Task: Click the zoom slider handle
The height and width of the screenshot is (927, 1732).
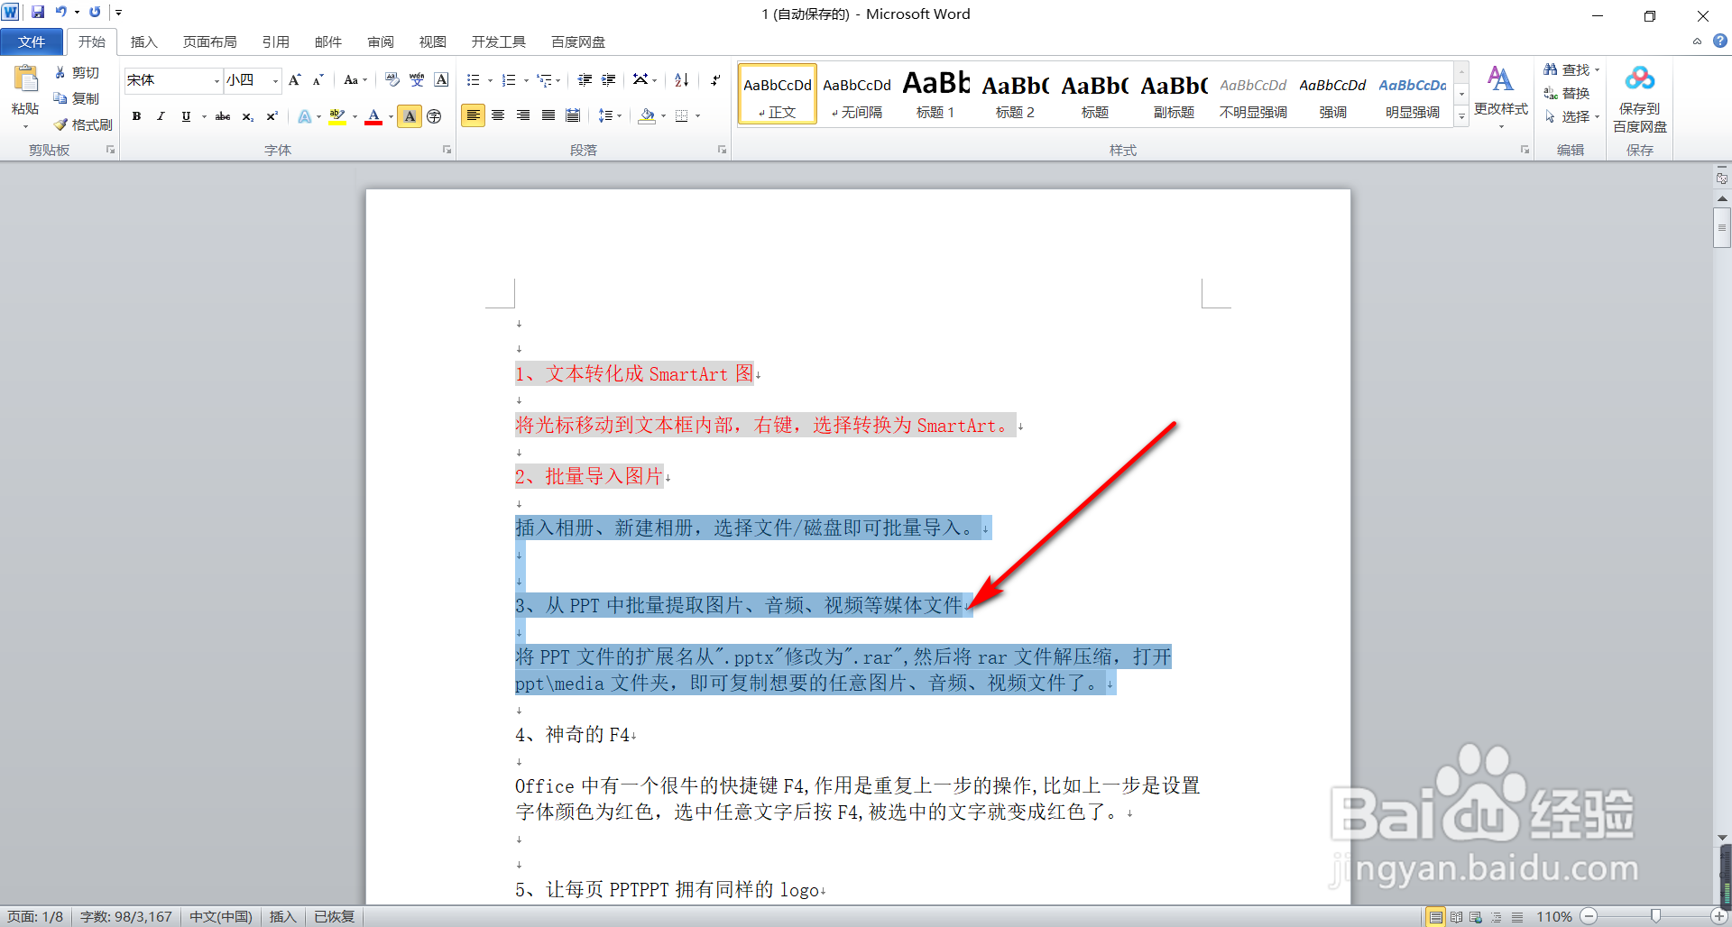Action: pos(1655,916)
